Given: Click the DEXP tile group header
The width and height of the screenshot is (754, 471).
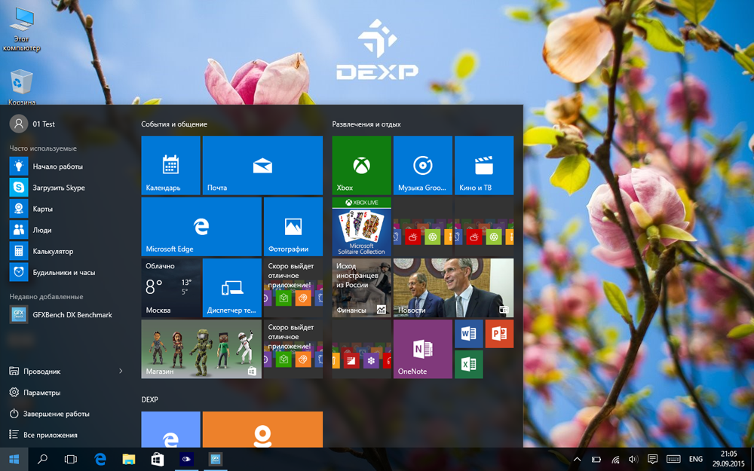Looking at the screenshot, I should (x=149, y=399).
